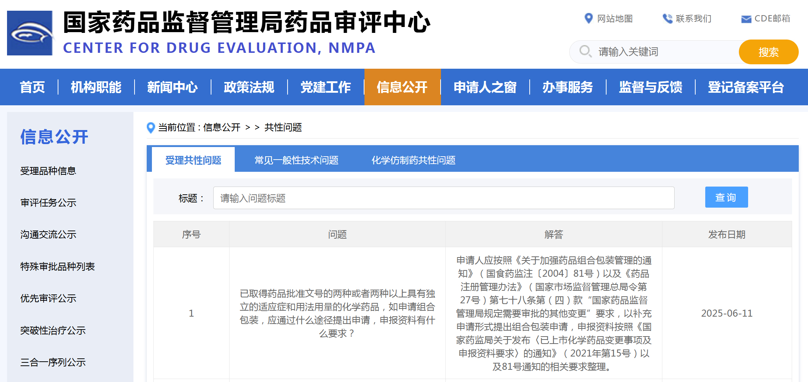Screen dimensions: 808x382
Task: Click the 问题 column header
Action: [x=337, y=234]
